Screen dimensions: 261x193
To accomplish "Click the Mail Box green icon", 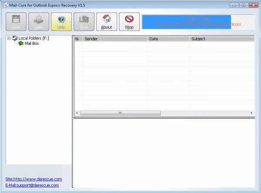I will [21, 43].
